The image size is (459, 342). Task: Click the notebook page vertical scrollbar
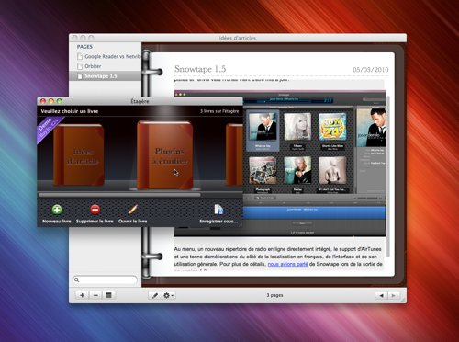(388, 177)
